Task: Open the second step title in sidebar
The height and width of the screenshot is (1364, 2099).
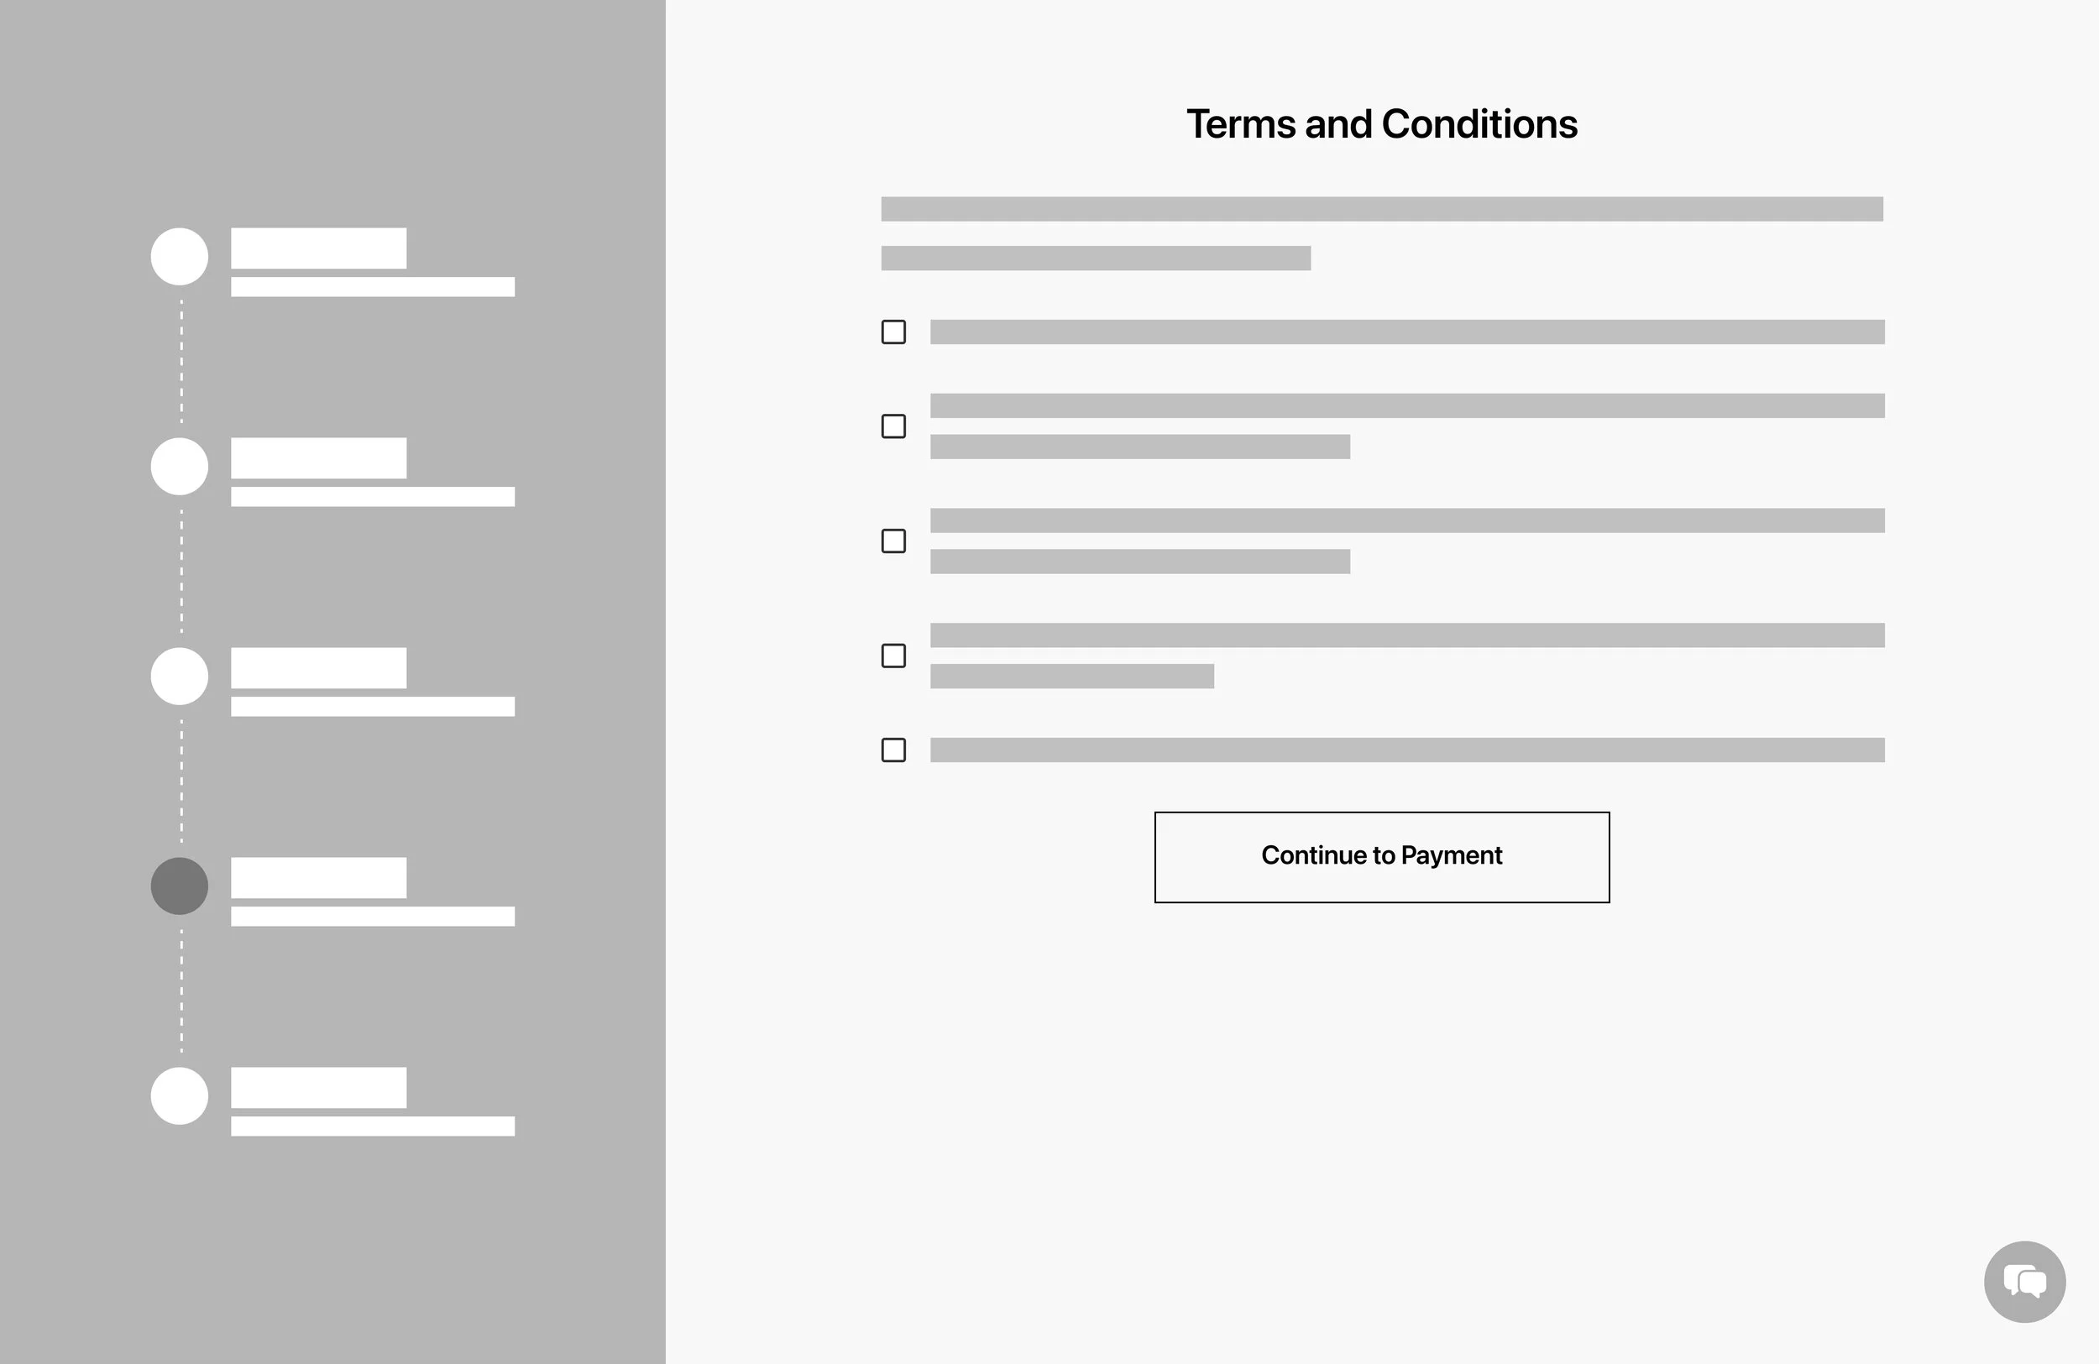Action: 318,457
